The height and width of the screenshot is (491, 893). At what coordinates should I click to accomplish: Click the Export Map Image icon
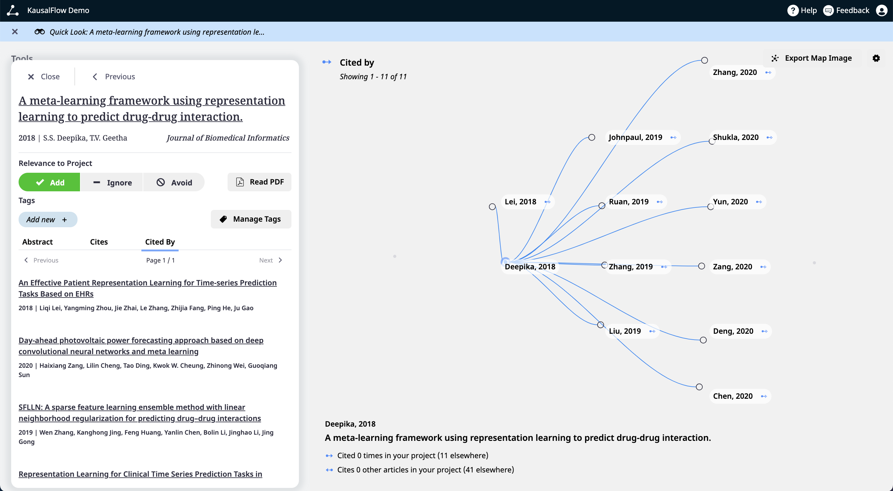coord(775,58)
